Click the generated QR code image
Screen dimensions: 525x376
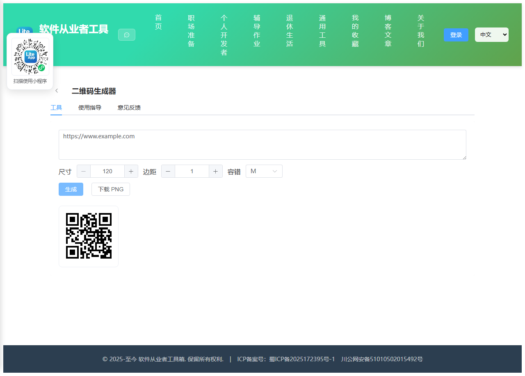[89, 236]
